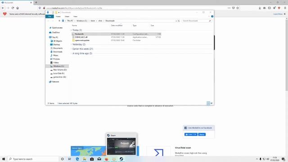This screenshot has height=162, width=288.
Task: Open the Windows Start menu
Action: click(x=4, y=159)
